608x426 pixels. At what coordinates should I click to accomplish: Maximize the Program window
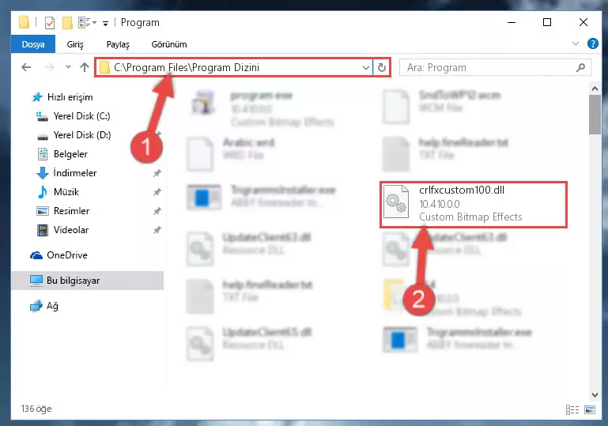[x=547, y=22]
